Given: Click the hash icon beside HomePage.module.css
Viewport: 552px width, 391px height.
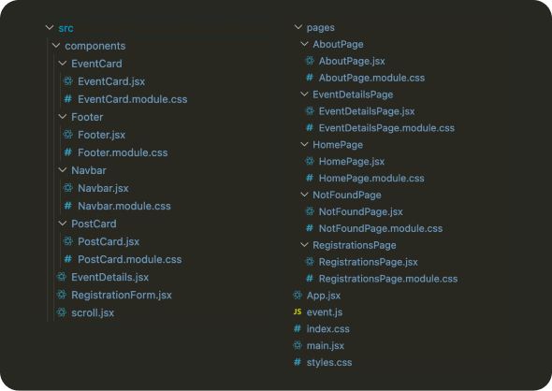Looking at the screenshot, I should (x=310, y=178).
